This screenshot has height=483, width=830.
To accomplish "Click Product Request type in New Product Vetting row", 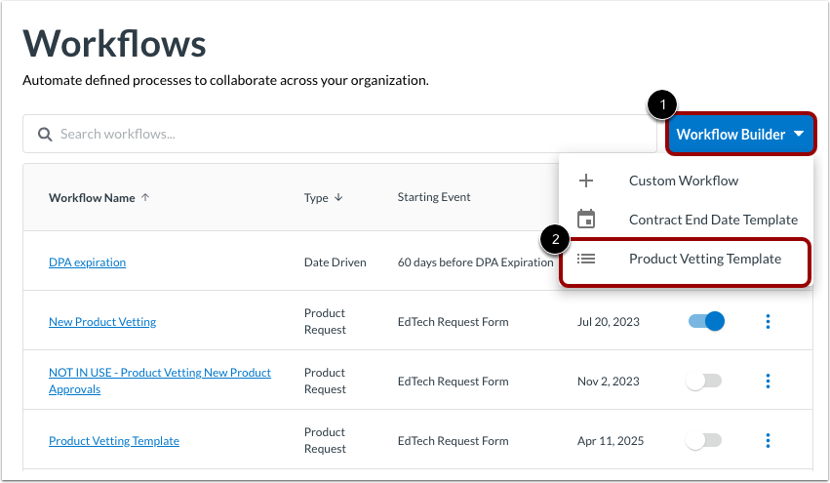I will (325, 321).
